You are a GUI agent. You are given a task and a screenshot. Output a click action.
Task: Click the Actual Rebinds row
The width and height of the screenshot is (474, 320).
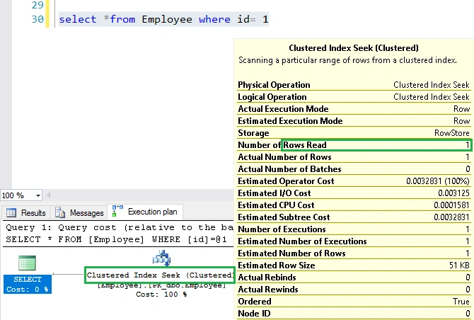(354, 278)
